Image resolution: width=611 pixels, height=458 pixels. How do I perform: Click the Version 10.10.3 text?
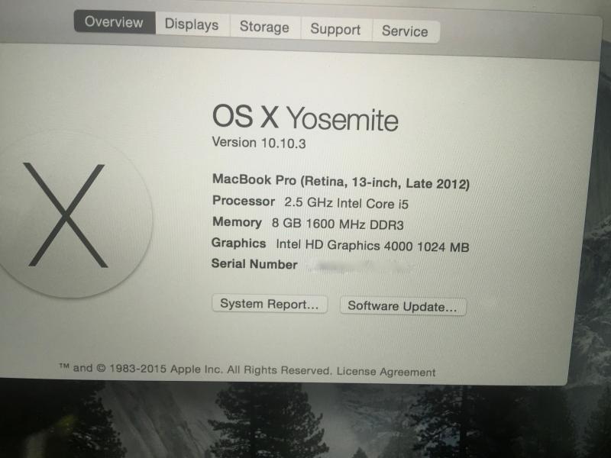pyautogui.click(x=259, y=143)
